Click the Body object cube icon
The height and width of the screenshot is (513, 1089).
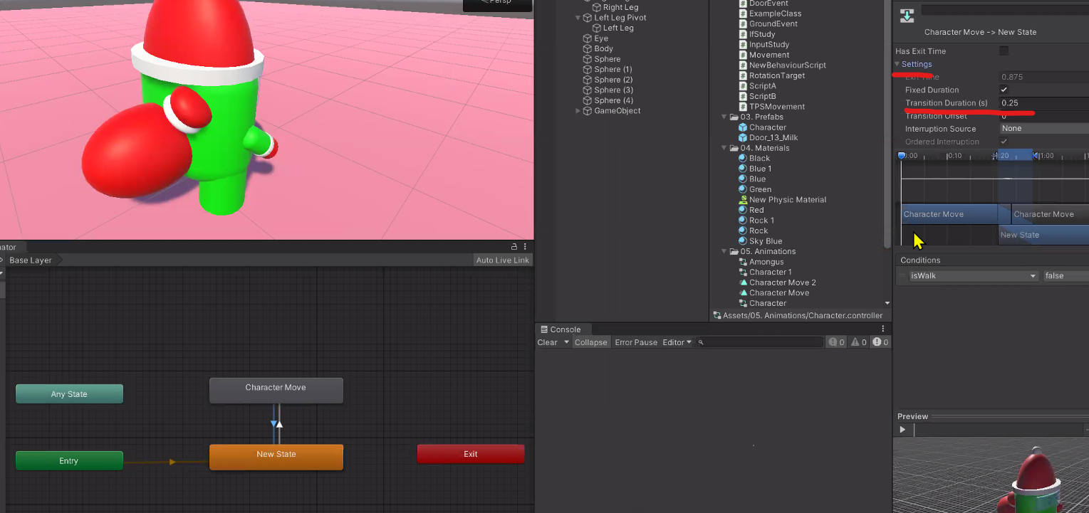(x=588, y=49)
